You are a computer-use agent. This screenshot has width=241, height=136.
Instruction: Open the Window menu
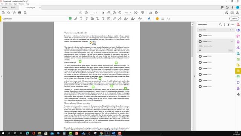click(21, 4)
